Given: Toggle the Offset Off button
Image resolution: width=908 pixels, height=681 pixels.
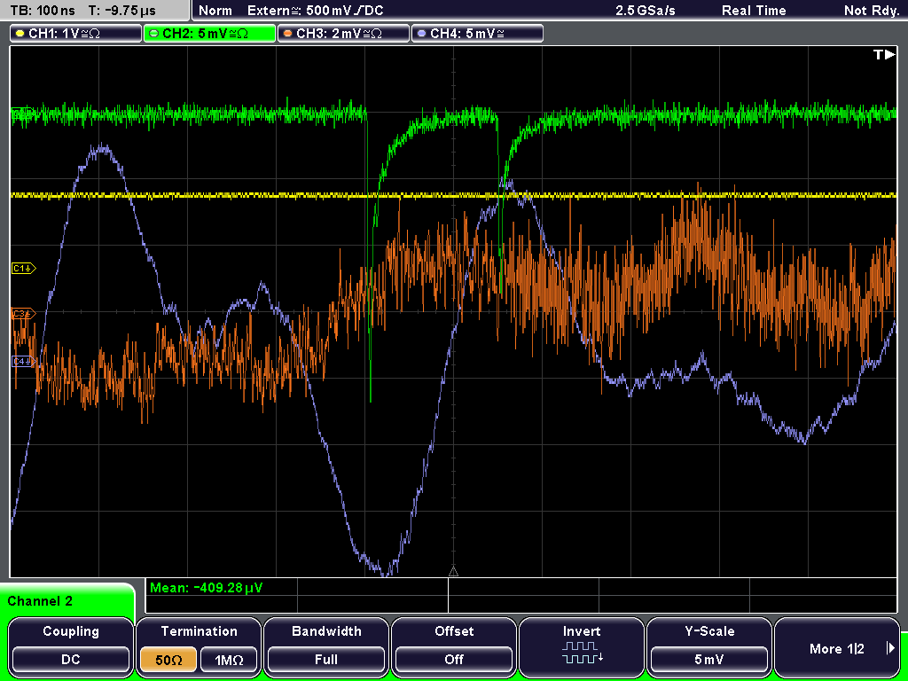Looking at the screenshot, I should coord(454,660).
